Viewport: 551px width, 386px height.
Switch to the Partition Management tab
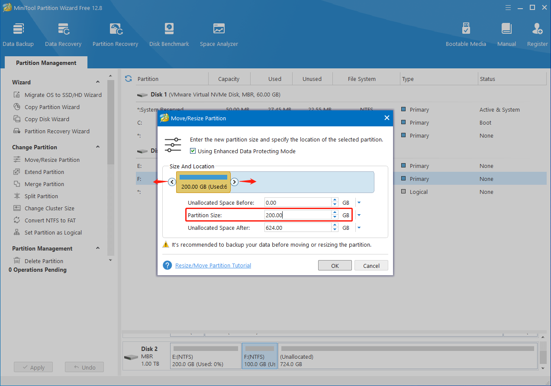point(46,63)
